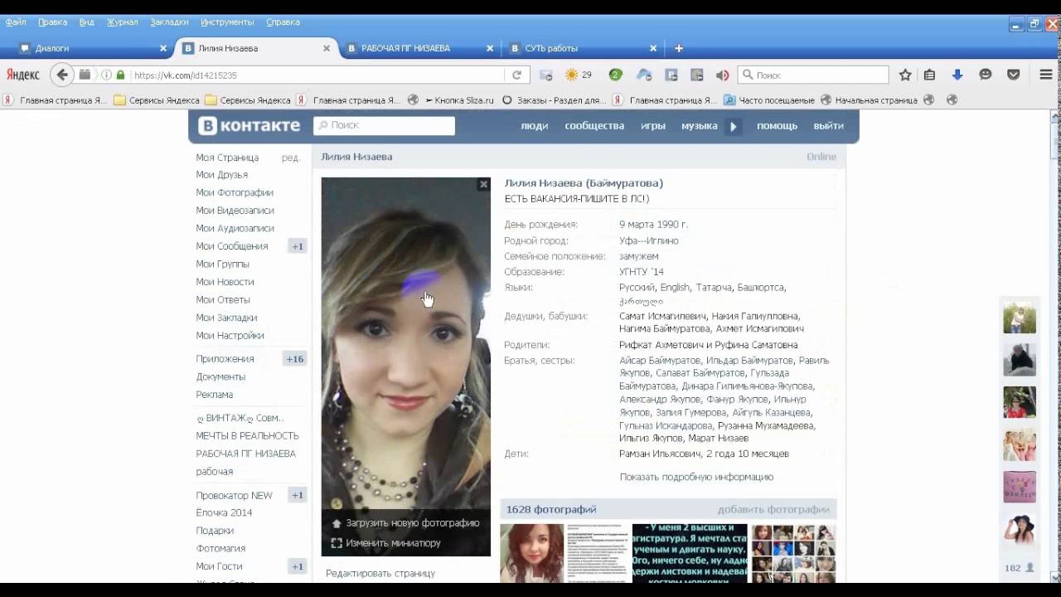Image resolution: width=1061 pixels, height=597 pixels.
Task: Open the text quote photo thumbnail
Action: (690, 553)
